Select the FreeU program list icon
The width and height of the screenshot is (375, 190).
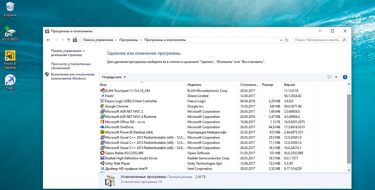click(102, 96)
